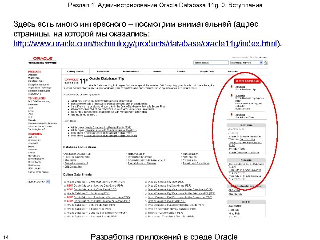Select Database under Products sidebar
The height and width of the screenshot is (240, 320).
click(x=33, y=75)
